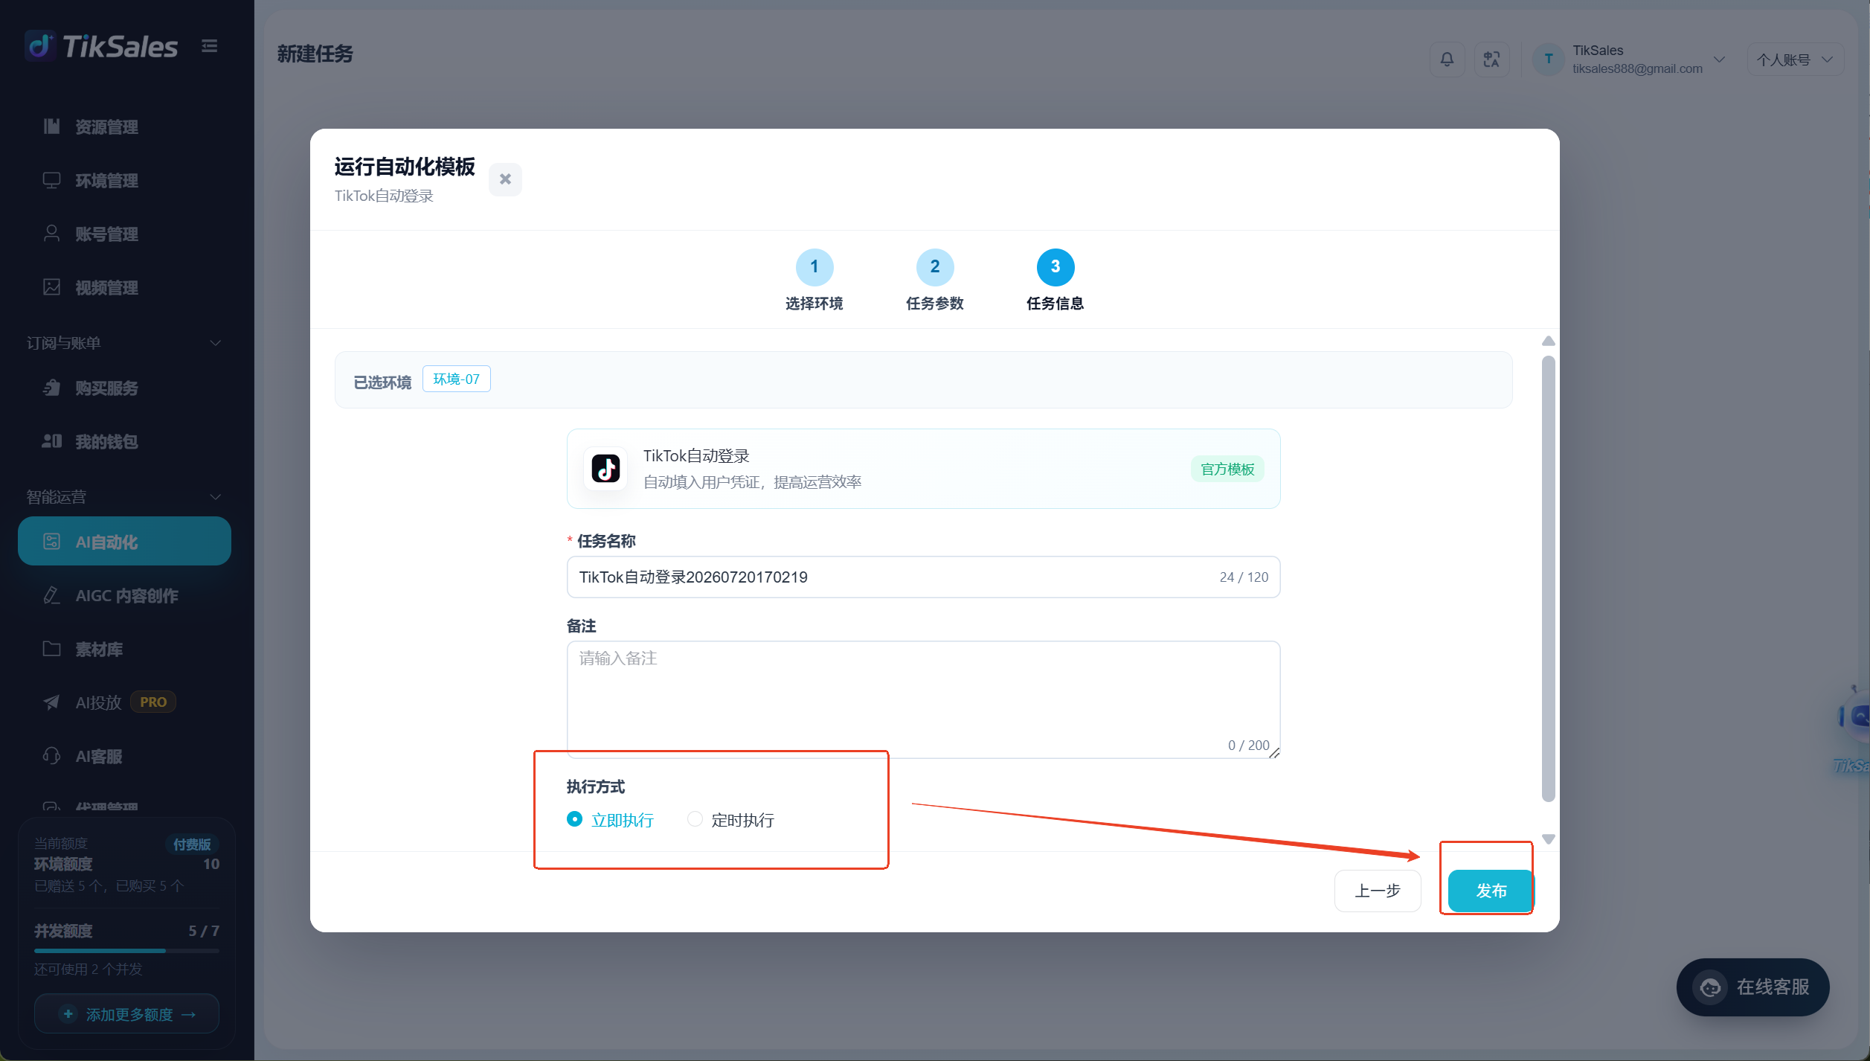
Task: Go to step 2 任务参数
Action: click(x=934, y=281)
